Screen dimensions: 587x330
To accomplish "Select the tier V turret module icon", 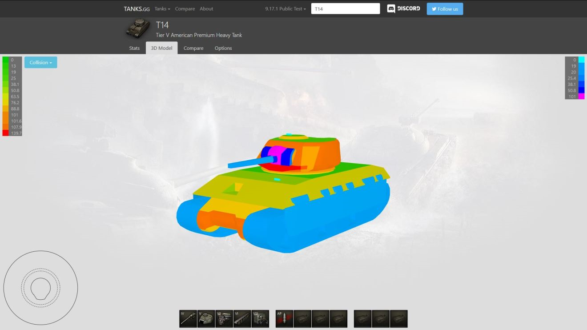I will pos(206,319).
